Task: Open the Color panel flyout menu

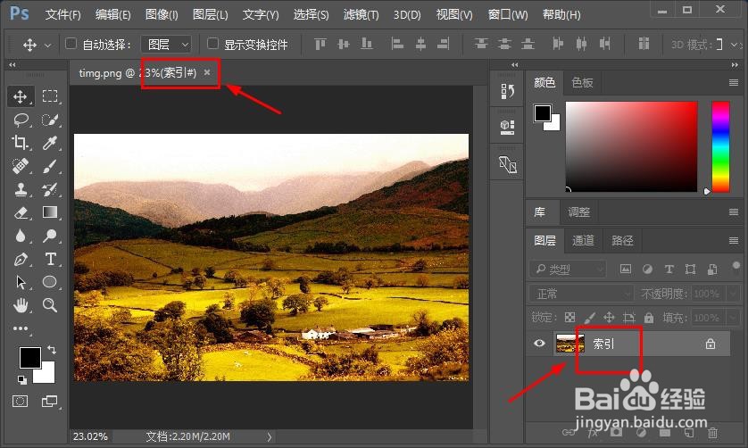Action: pyautogui.click(x=734, y=82)
